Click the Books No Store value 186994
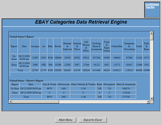Image resolution: width=162 pixels, height=125 pixels. pos(58,58)
